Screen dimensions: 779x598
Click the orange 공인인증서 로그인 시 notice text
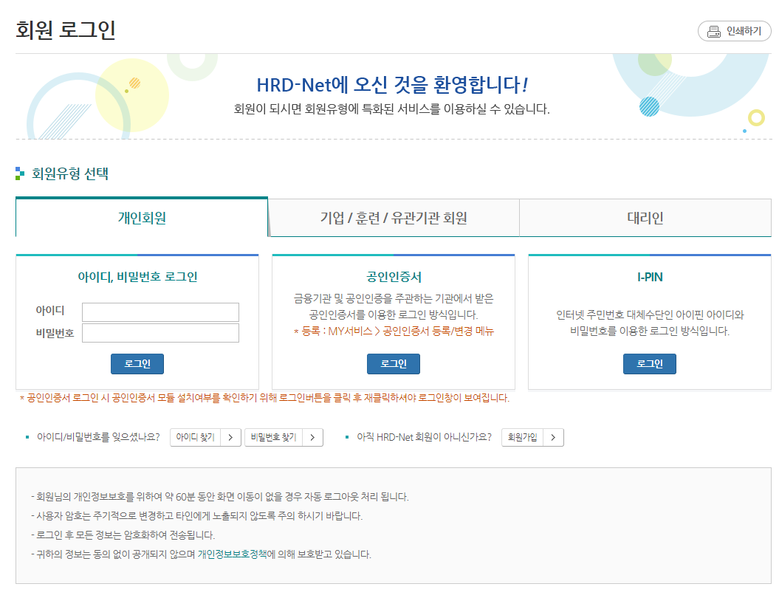[264, 398]
